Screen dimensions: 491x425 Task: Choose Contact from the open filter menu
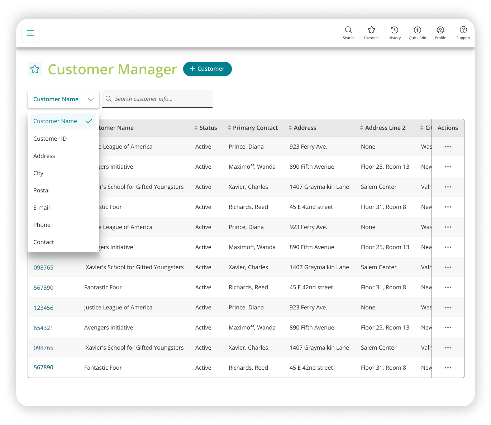[43, 242]
